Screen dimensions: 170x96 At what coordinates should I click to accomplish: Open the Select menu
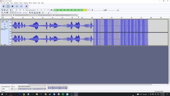8,3
